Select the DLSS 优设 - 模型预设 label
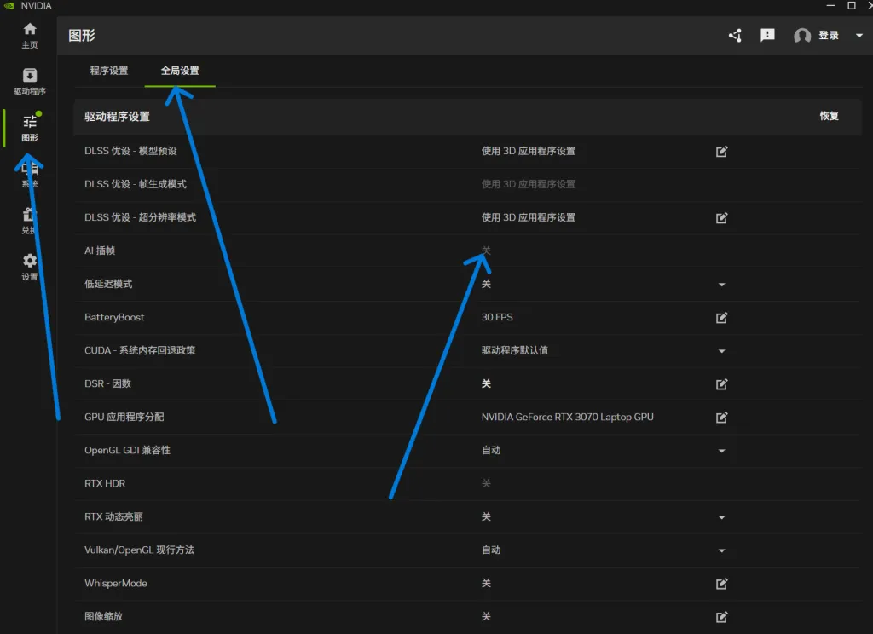 tap(130, 151)
